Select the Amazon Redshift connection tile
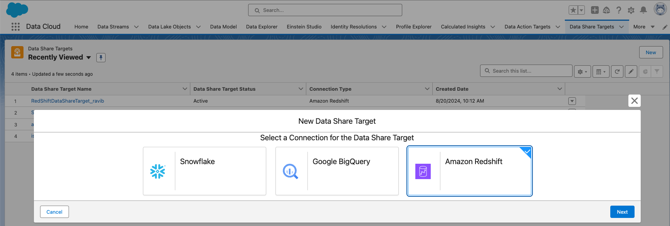This screenshot has height=226, width=670. pyautogui.click(x=470, y=171)
